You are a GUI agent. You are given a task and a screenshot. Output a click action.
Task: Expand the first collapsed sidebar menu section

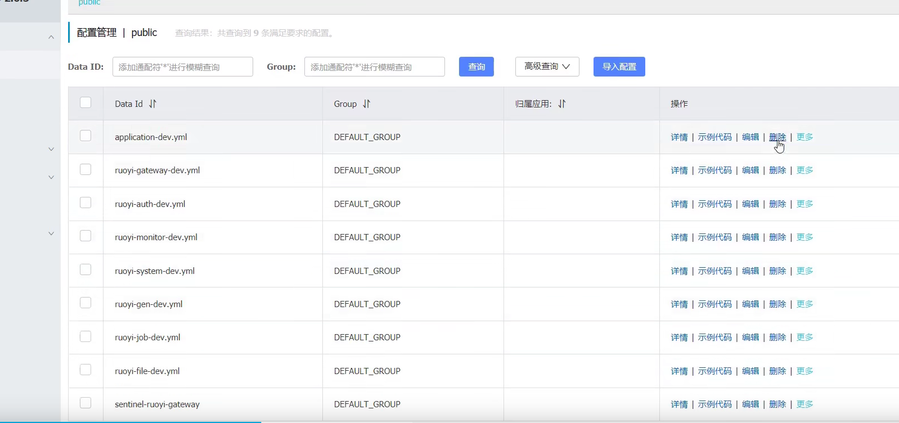click(x=51, y=149)
